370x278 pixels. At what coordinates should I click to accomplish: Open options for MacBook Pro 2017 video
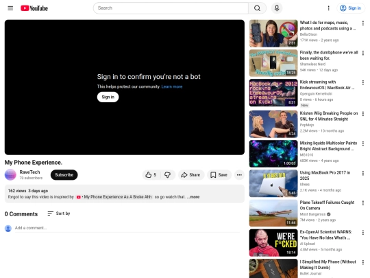[x=363, y=173]
